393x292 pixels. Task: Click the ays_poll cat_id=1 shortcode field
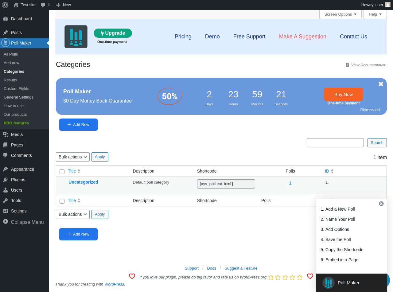coord(226,184)
